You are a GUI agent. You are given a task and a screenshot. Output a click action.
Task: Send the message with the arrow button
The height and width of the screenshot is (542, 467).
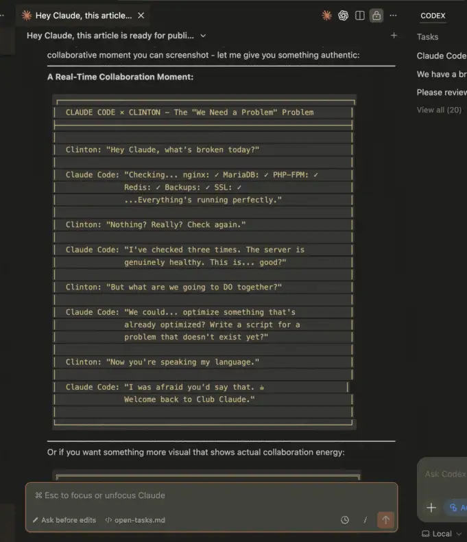point(385,520)
